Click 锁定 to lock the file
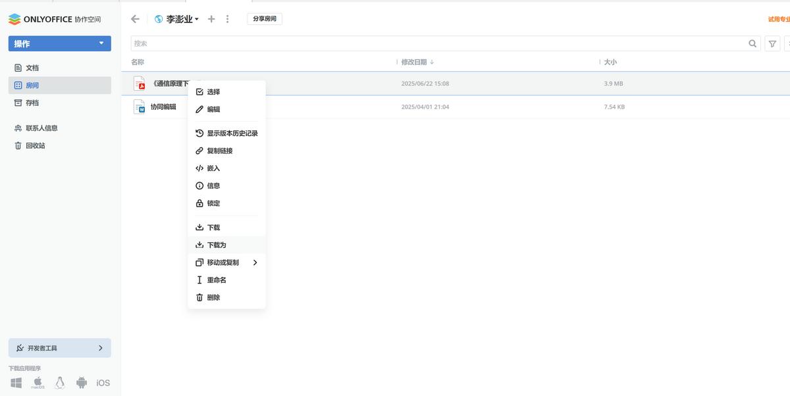 coord(213,203)
